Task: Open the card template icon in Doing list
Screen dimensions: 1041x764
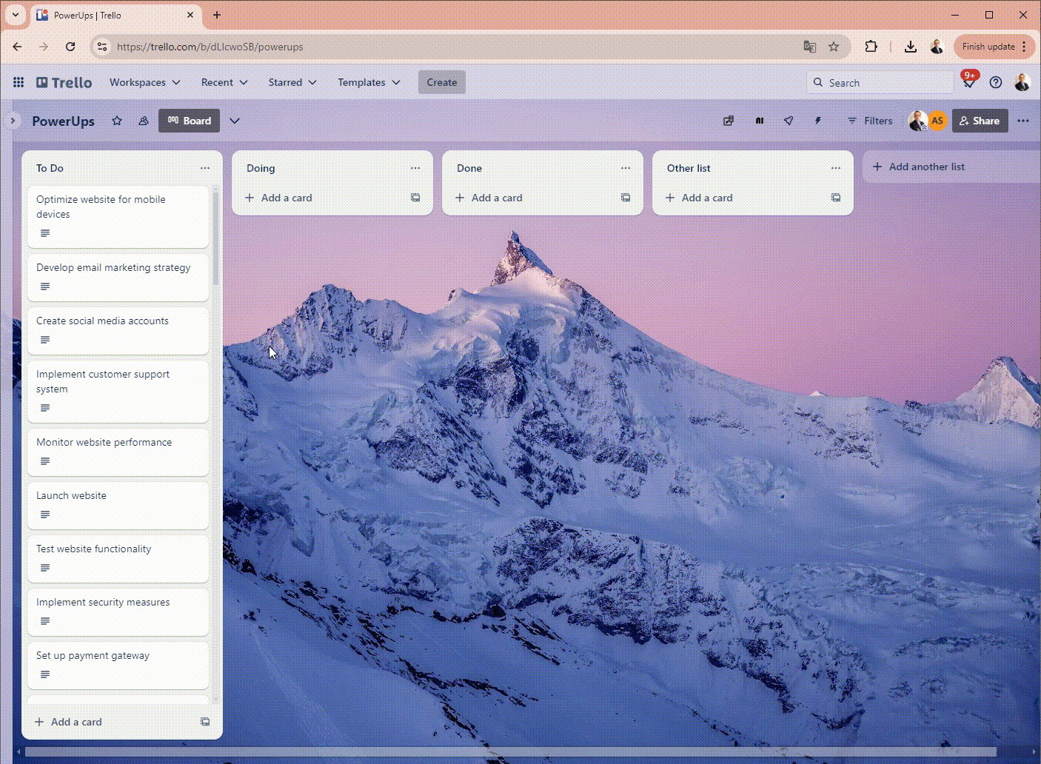Action: click(x=415, y=198)
